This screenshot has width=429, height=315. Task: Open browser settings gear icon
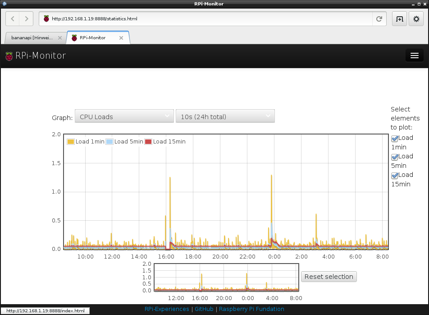point(416,19)
